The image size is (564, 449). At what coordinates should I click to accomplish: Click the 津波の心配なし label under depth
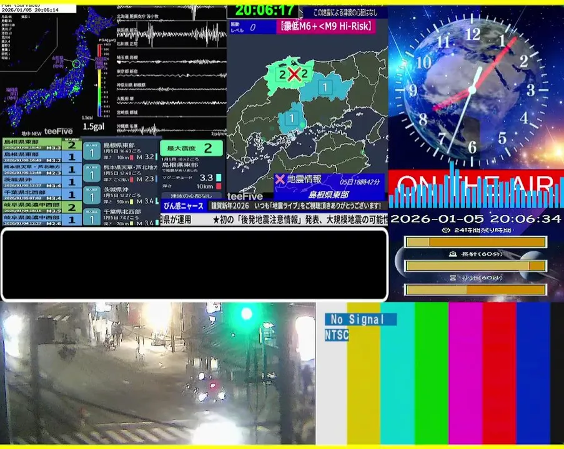[x=191, y=196]
